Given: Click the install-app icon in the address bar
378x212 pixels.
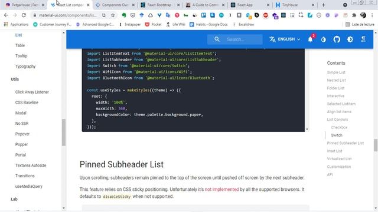Looking at the screenshot, I should [104, 15].
